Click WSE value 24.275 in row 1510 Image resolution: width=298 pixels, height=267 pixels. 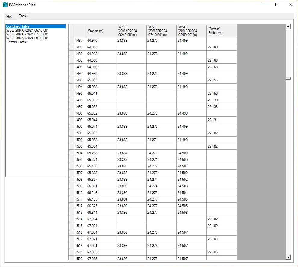point(161,192)
